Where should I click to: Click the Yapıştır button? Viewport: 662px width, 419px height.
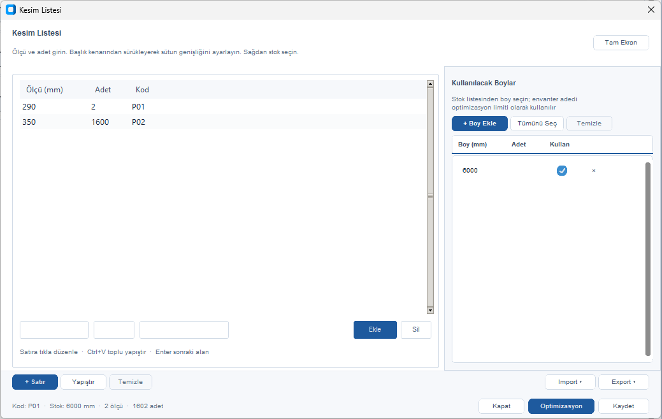[83, 382]
